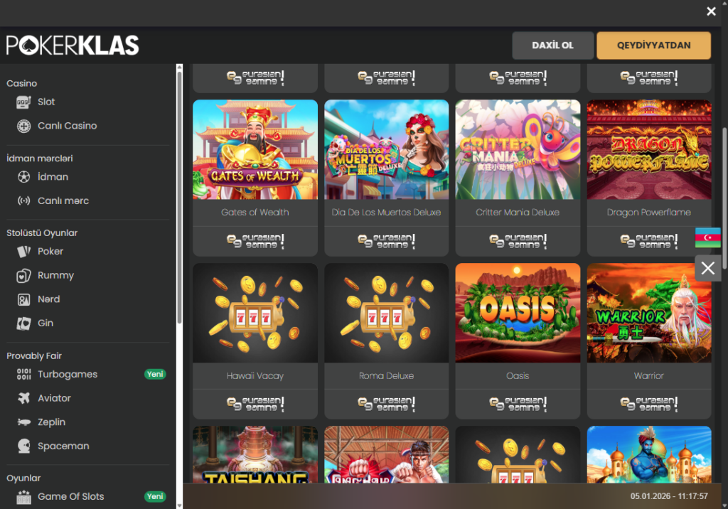Go to the PokerKlas logo home link

(x=73, y=45)
